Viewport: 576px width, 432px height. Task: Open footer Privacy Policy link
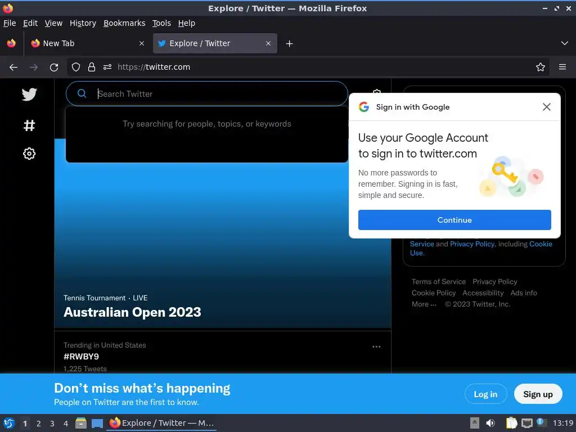[x=494, y=282]
